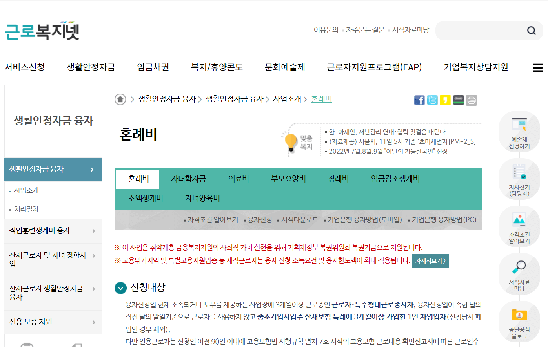Click the search magnifier icon
The width and height of the screenshot is (548, 347).
point(531,30)
